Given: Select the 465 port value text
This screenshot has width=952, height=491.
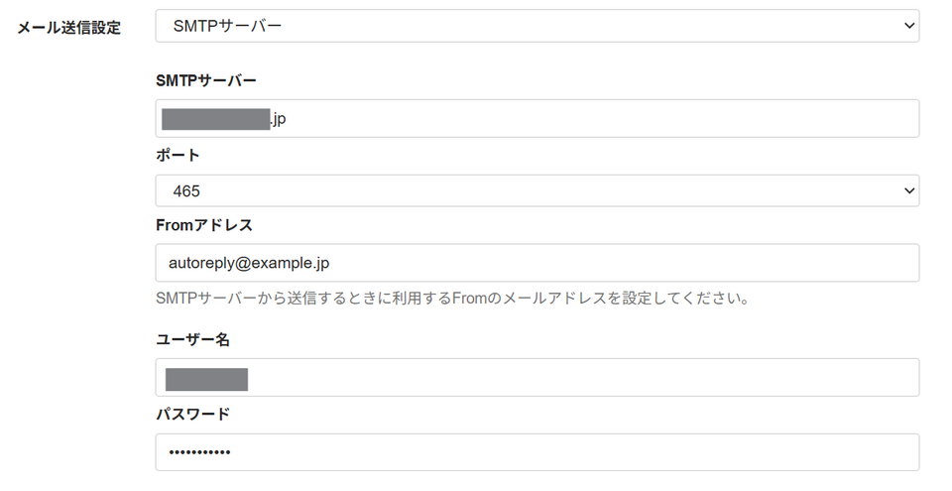Looking at the screenshot, I should point(186,191).
